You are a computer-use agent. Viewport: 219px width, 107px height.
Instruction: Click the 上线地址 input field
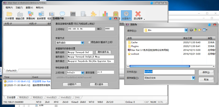tap(82, 29)
